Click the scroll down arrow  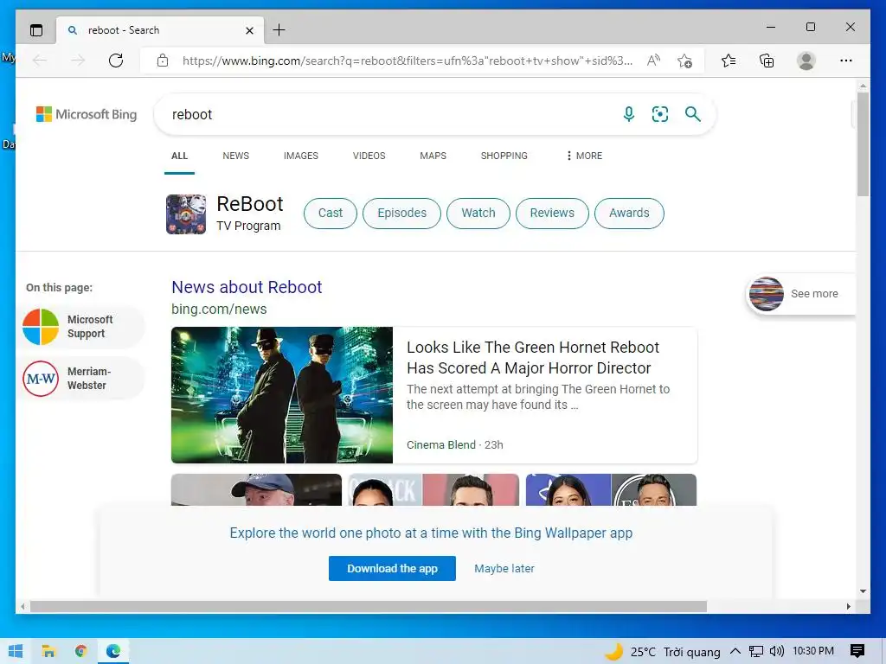[863, 591]
